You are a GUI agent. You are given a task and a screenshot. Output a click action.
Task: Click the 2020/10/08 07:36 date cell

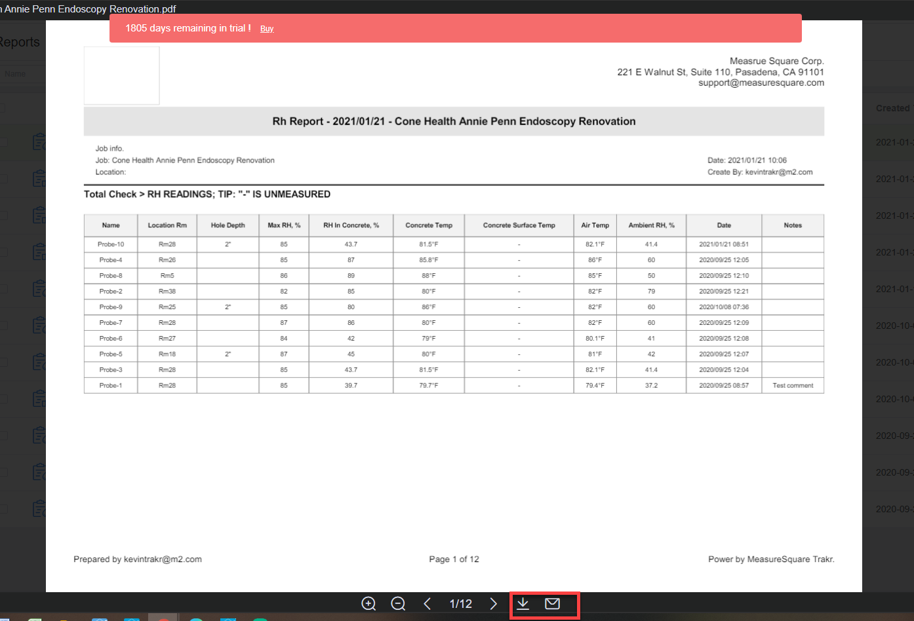point(724,307)
